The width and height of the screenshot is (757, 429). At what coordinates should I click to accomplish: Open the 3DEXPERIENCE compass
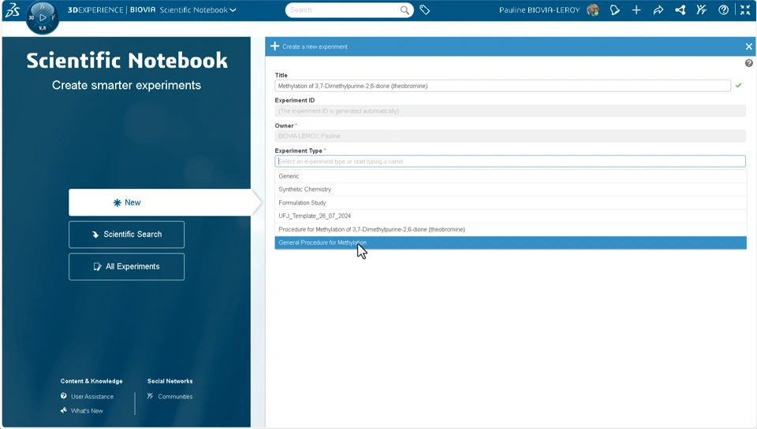[43, 18]
